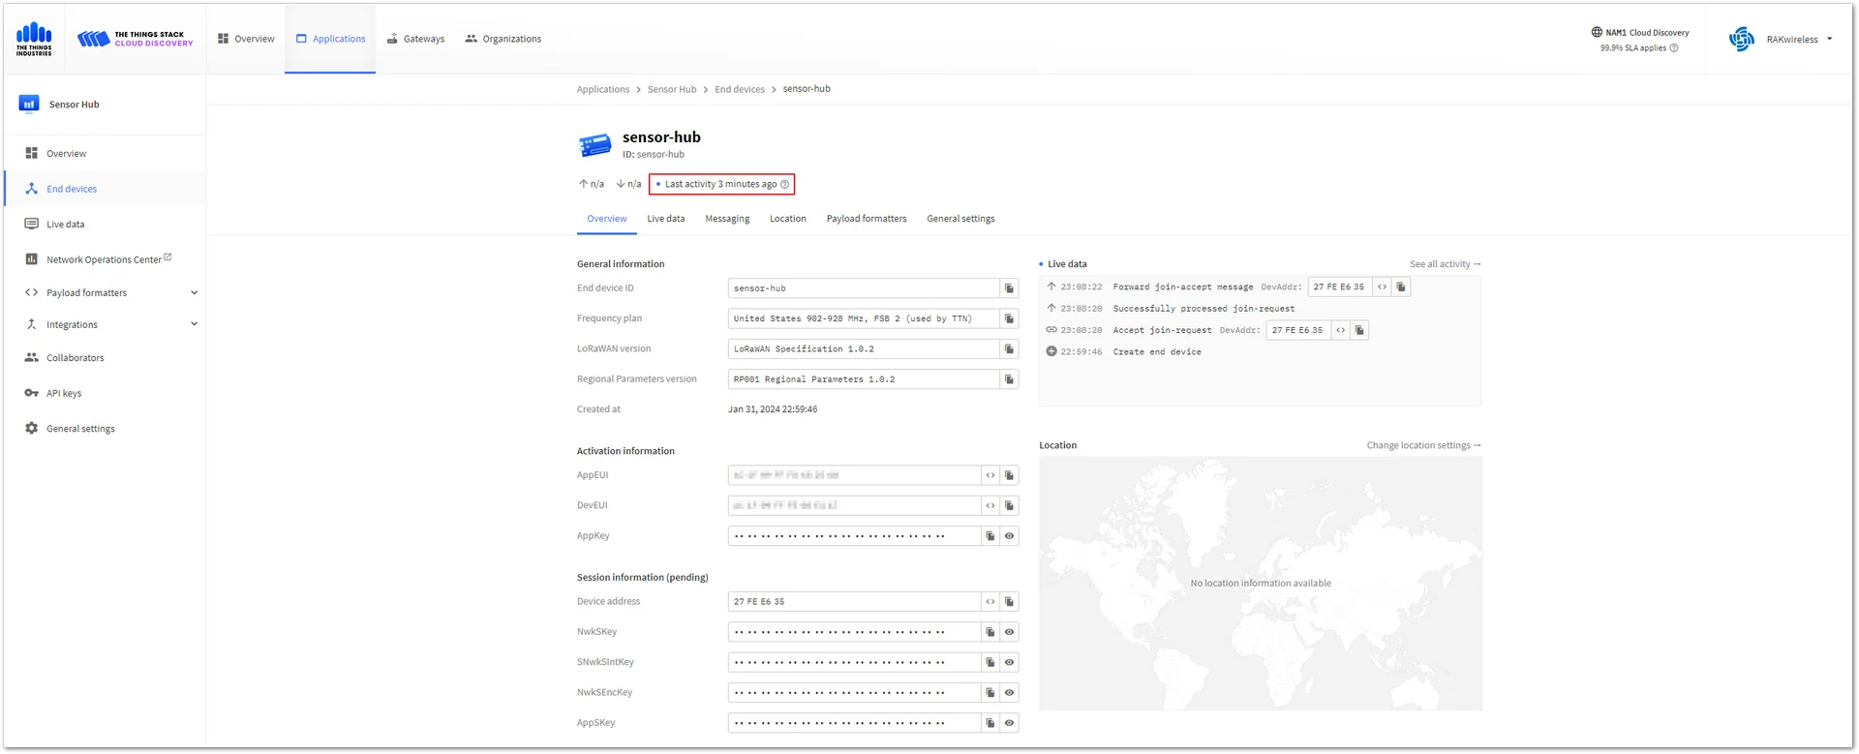Image resolution: width=1859 pixels, height=754 pixels.
Task: Switch to the Live data tab
Action: [x=666, y=219]
